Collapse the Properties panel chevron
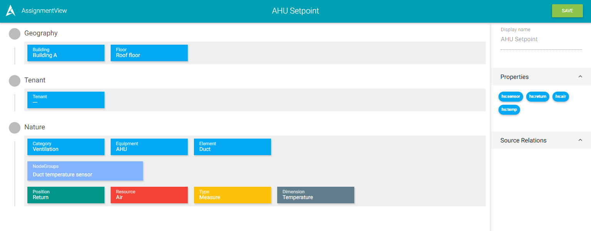The height and width of the screenshot is (231, 591). pos(580,77)
